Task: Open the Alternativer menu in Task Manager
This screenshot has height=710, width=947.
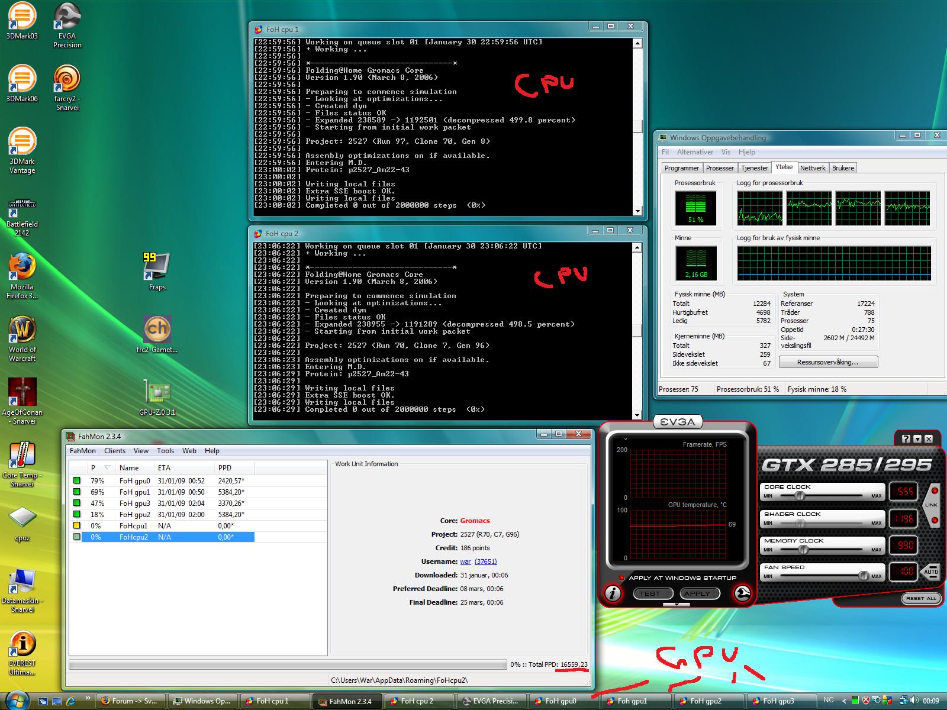Action: 695,152
